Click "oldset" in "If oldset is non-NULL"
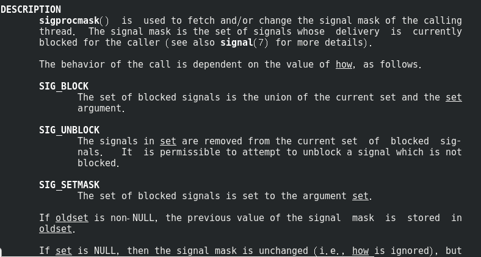The width and height of the screenshot is (481, 257). (71, 217)
